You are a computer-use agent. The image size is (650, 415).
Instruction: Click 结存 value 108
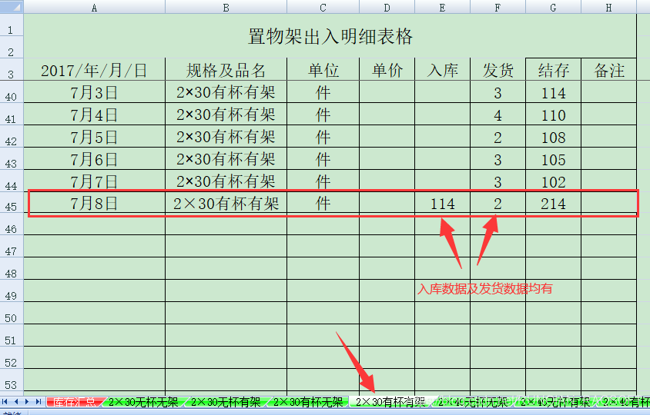pyautogui.click(x=554, y=137)
